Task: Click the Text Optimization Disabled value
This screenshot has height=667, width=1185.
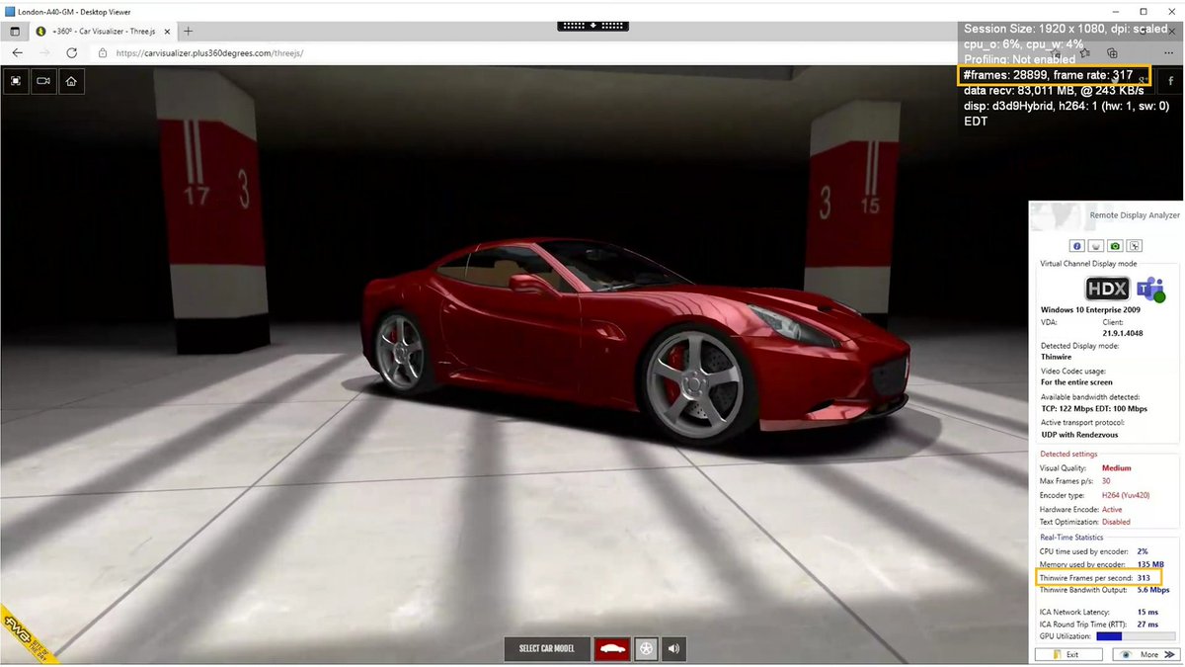Action: point(1117,522)
